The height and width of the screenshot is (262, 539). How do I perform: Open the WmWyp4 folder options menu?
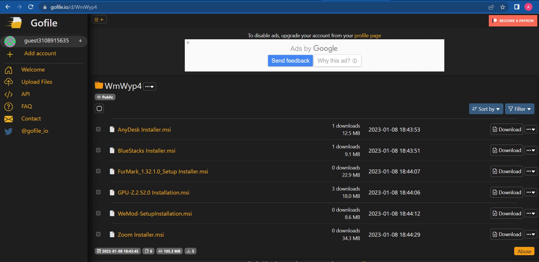(149, 86)
